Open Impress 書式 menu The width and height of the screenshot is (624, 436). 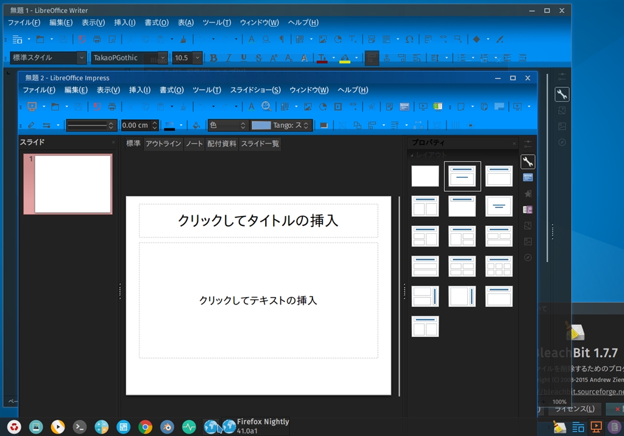pos(171,90)
